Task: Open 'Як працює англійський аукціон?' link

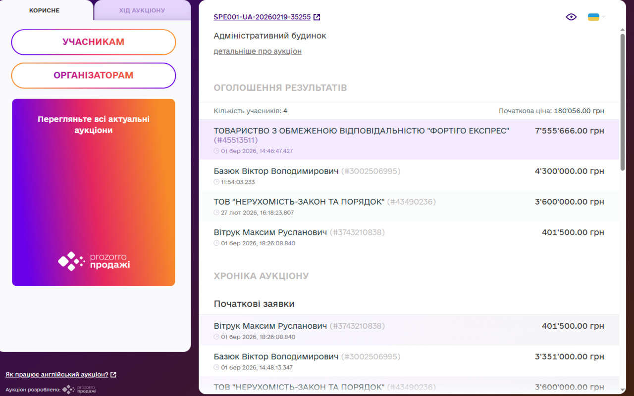Action: [x=57, y=375]
